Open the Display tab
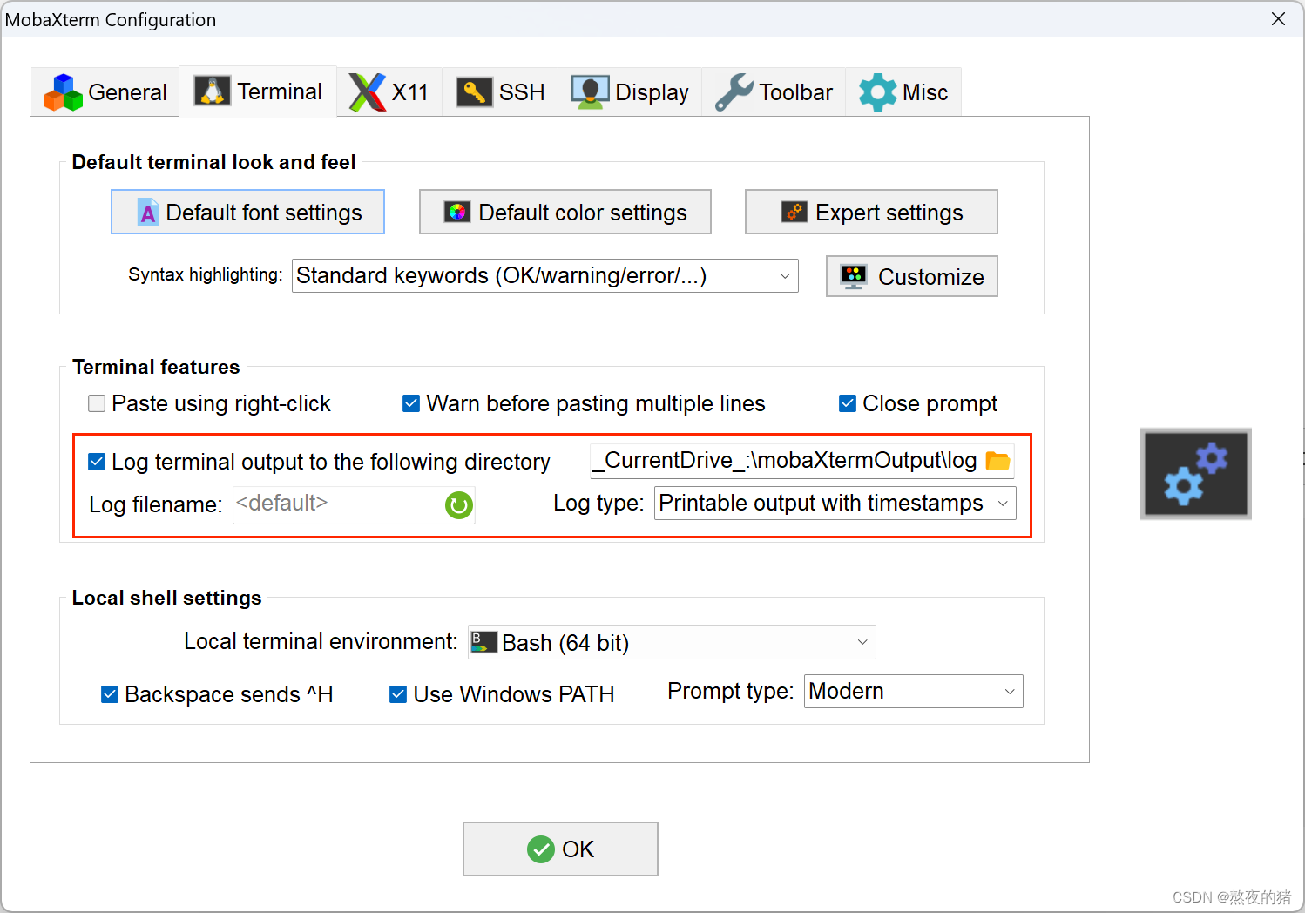The image size is (1305, 913). 630,92
